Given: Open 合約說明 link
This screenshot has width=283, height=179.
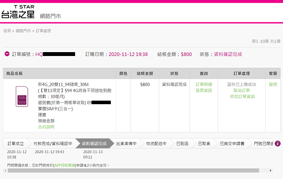Looking at the screenshot, I should 46,127.
